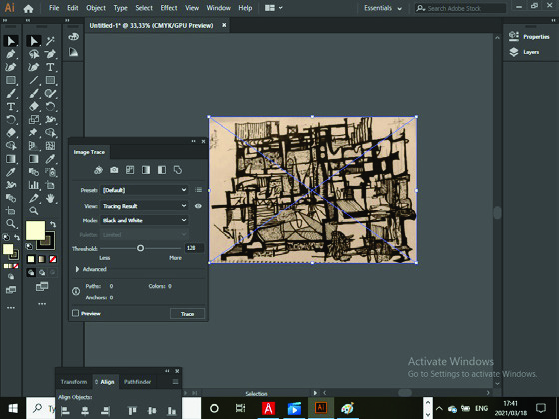Select the Hand tool
This screenshot has width=559, height=419.
(50, 198)
